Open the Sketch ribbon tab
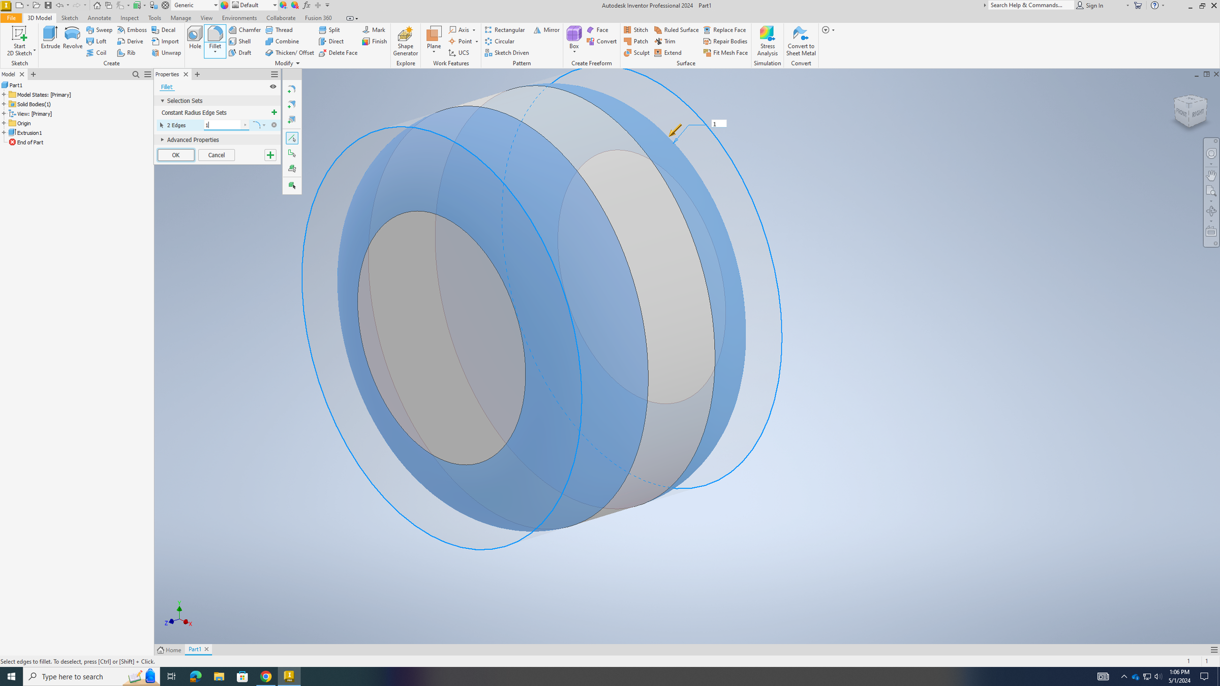Image resolution: width=1220 pixels, height=686 pixels. [x=70, y=18]
